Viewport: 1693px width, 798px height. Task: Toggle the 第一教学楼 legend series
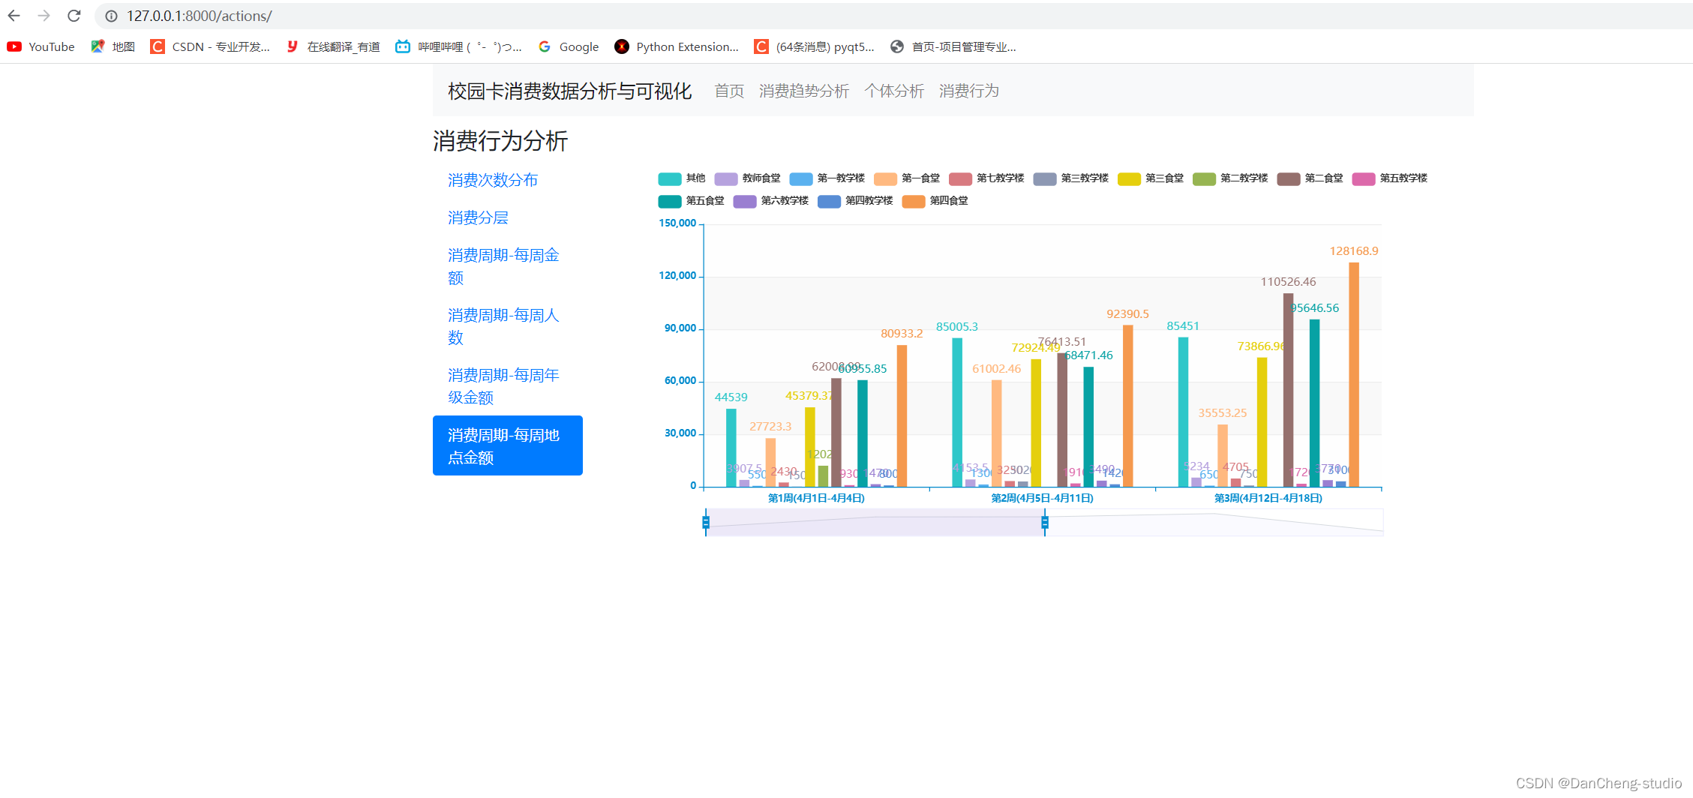tap(827, 178)
